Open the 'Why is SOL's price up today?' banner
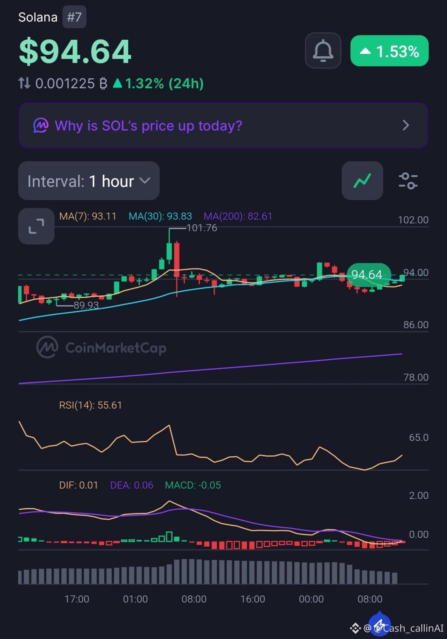Screen dimensions: 447x639 223,125
